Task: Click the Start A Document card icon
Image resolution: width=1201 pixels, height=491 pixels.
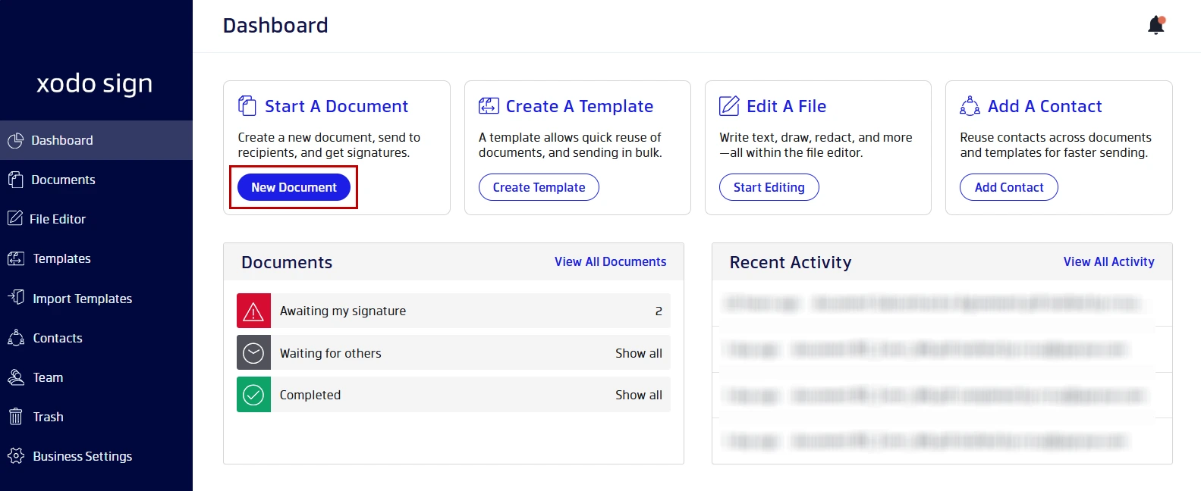Action: [247, 105]
